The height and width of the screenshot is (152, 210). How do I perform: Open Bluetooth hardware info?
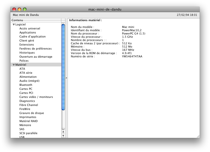coord(26,85)
